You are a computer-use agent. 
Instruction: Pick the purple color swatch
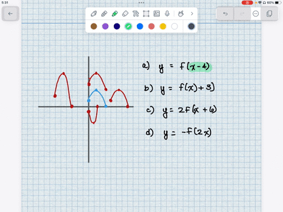[106, 26]
